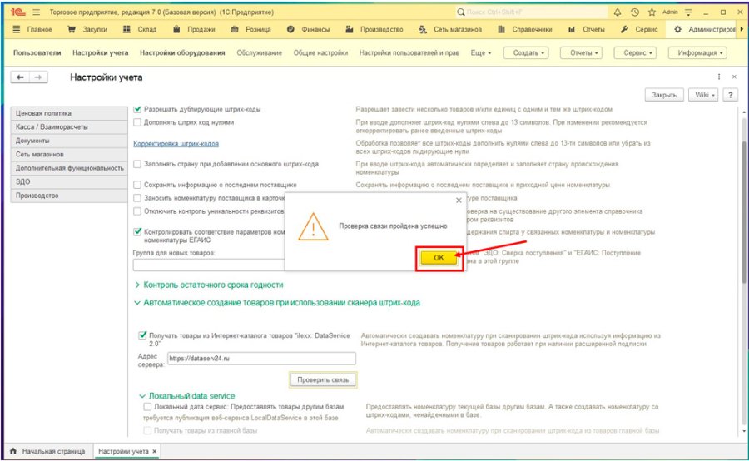Open the Отчеты dropdown button in command bar
The image size is (749, 461).
coord(582,53)
